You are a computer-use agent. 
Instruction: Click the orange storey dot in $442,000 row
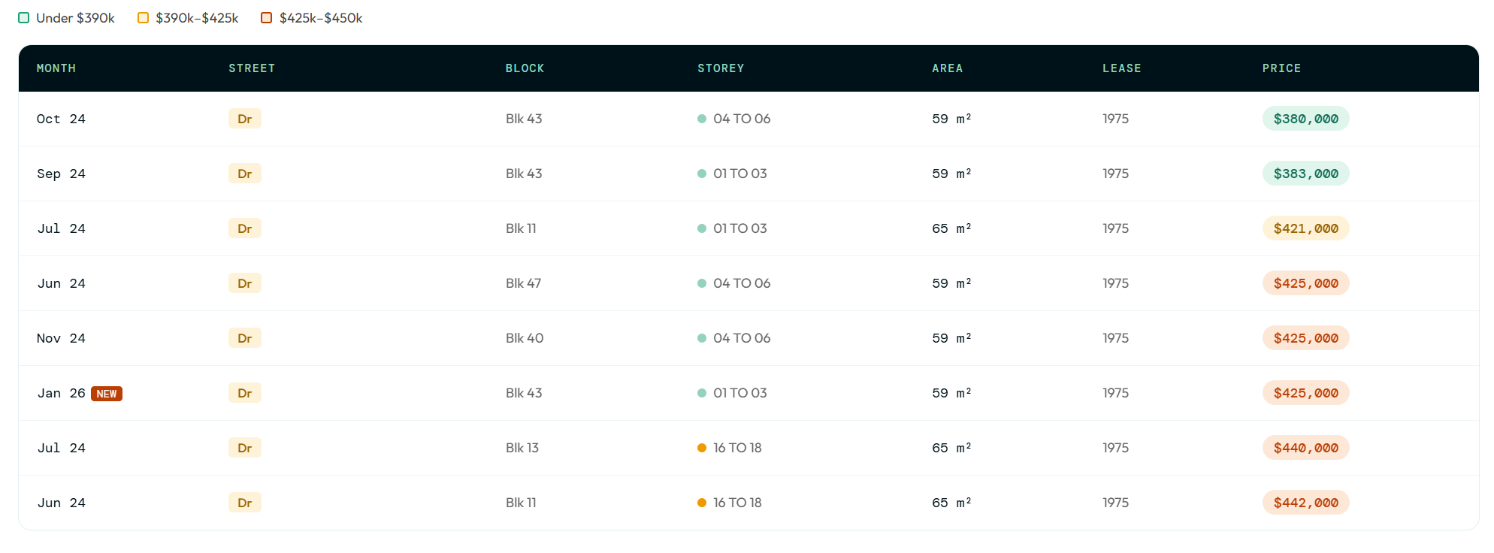702,503
